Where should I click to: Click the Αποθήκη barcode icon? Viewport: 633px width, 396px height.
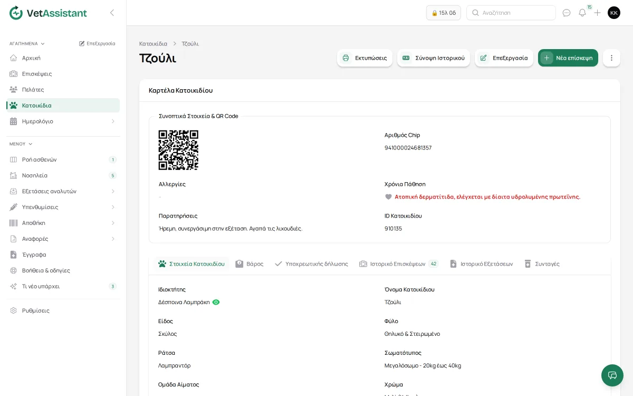pos(14,223)
